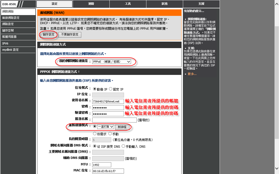279x174 pixels.
Task: Click the 使用者名稱 input field
Action: (108, 101)
